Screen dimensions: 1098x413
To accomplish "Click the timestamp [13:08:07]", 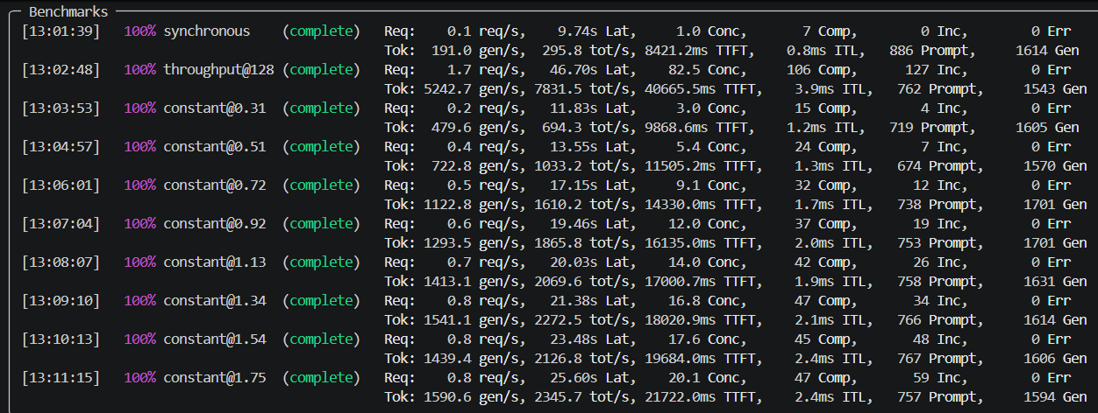I will coord(61,262).
